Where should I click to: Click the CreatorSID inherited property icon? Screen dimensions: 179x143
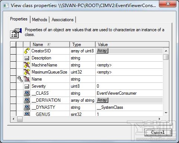(27, 51)
